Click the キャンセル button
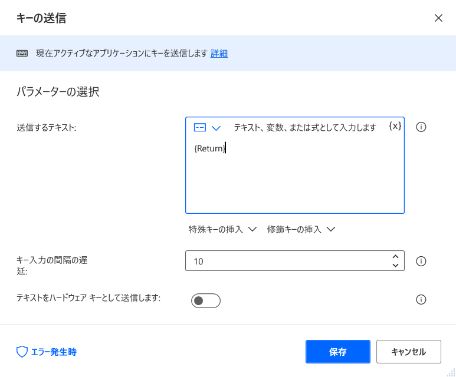 click(409, 352)
